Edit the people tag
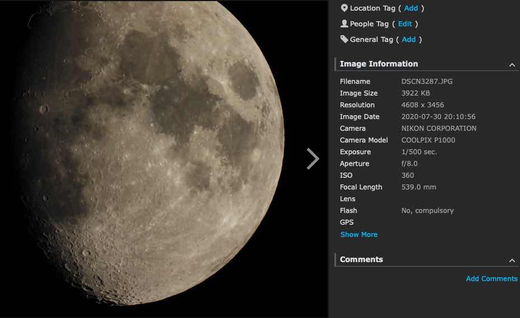 point(405,24)
